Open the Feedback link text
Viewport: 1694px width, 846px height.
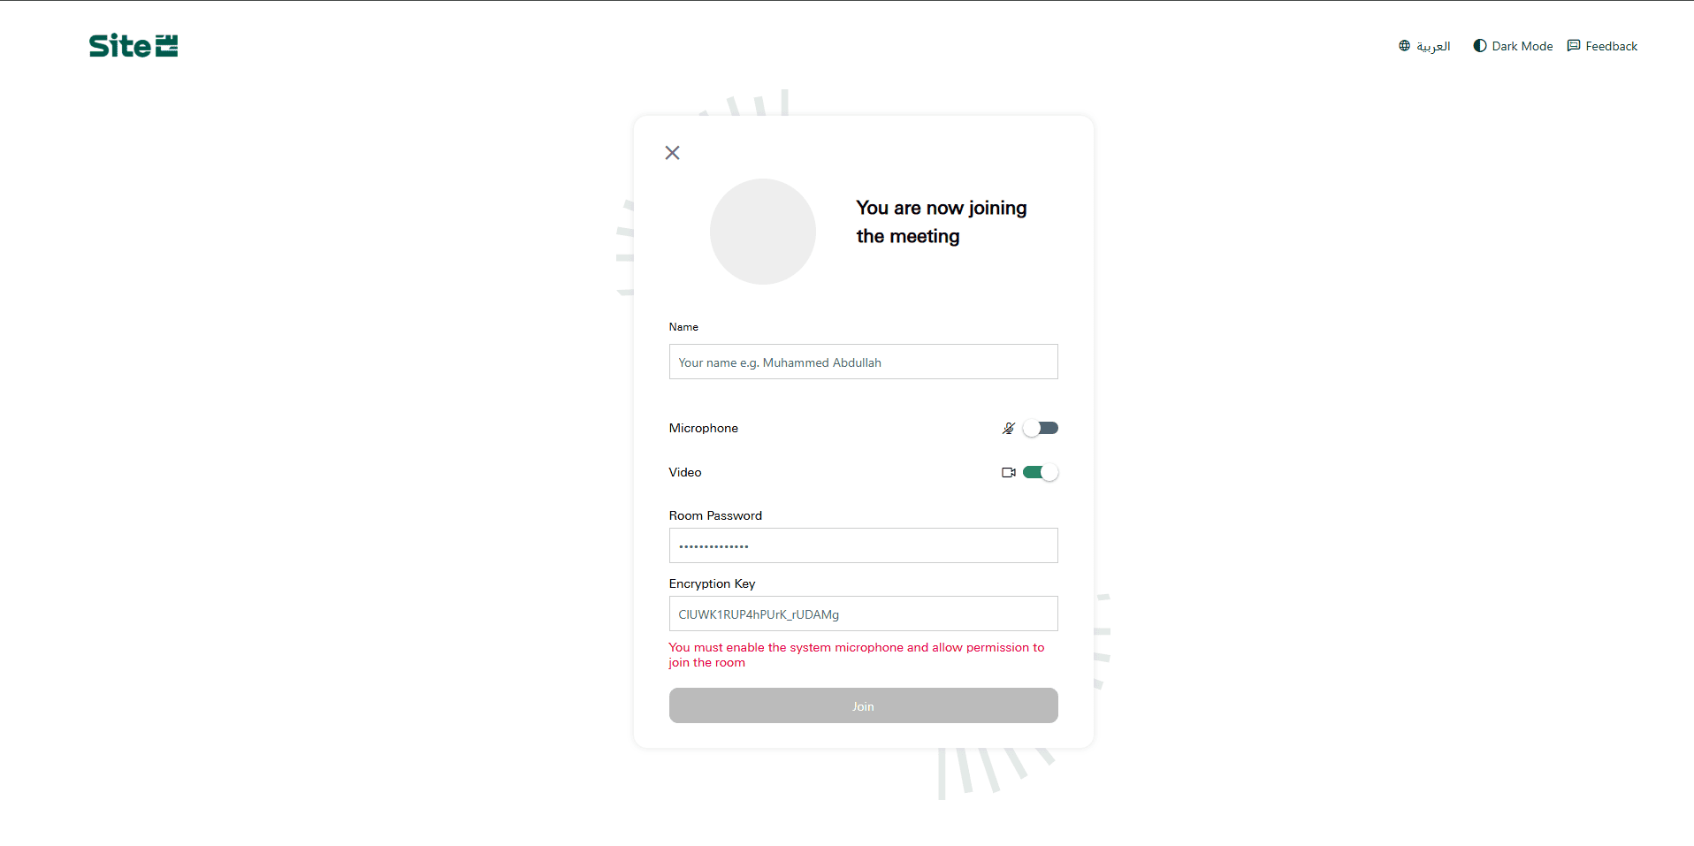pyautogui.click(x=1611, y=46)
